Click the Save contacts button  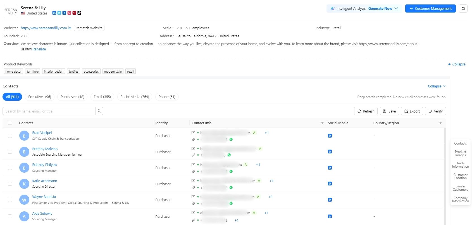pos(389,111)
